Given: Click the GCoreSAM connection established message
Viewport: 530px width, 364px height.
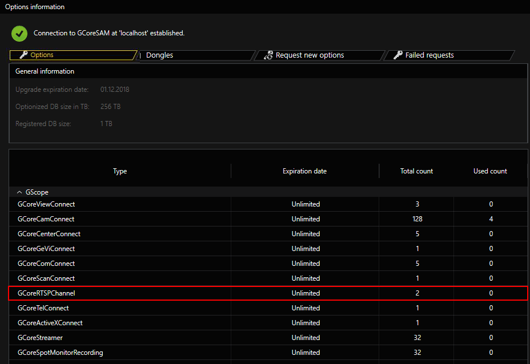Looking at the screenshot, I should point(109,33).
